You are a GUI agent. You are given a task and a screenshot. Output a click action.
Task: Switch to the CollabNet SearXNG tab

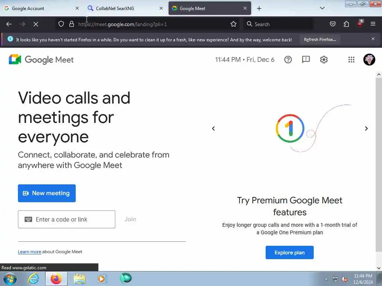click(125, 9)
